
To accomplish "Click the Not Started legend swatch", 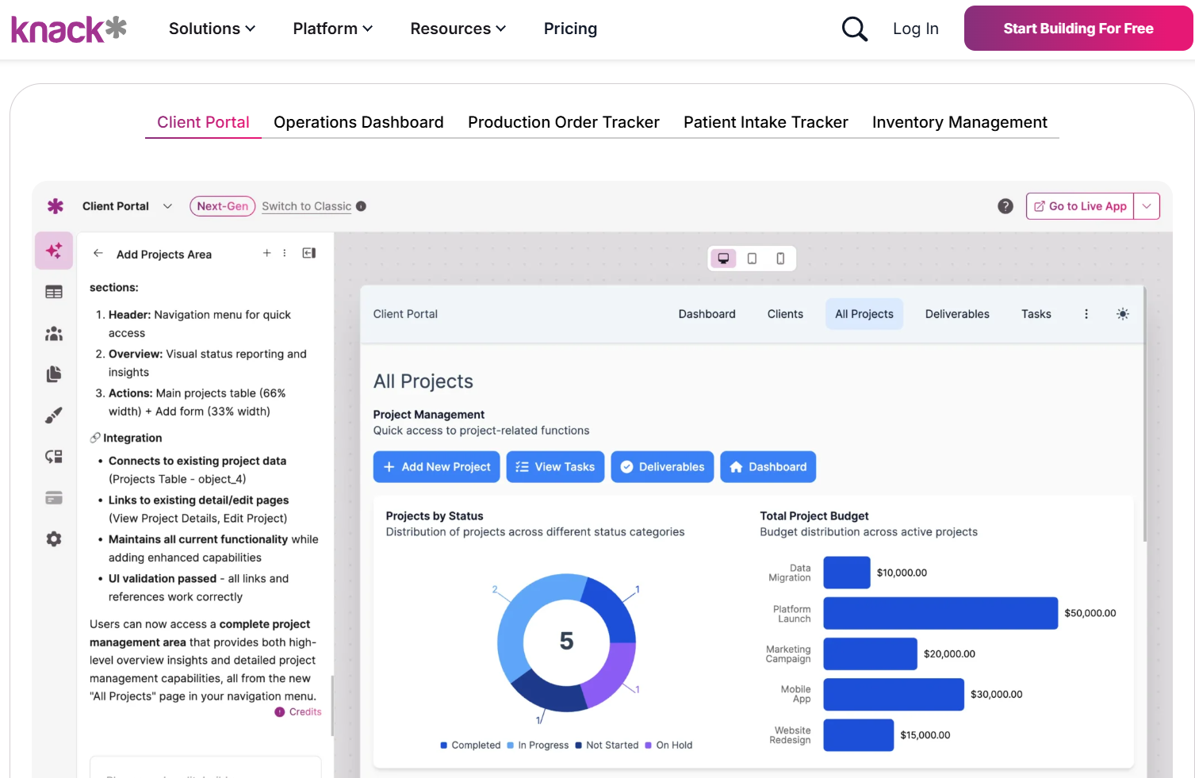I will coord(579,745).
